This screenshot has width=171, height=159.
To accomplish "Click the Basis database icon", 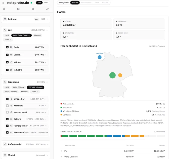I will point(11,47).
